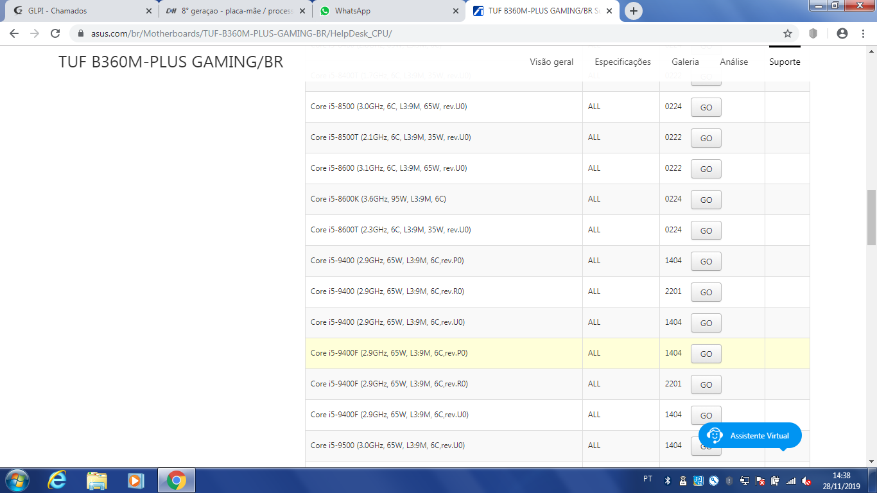
Task: Click GO for Core i5-8600T
Action: click(706, 230)
